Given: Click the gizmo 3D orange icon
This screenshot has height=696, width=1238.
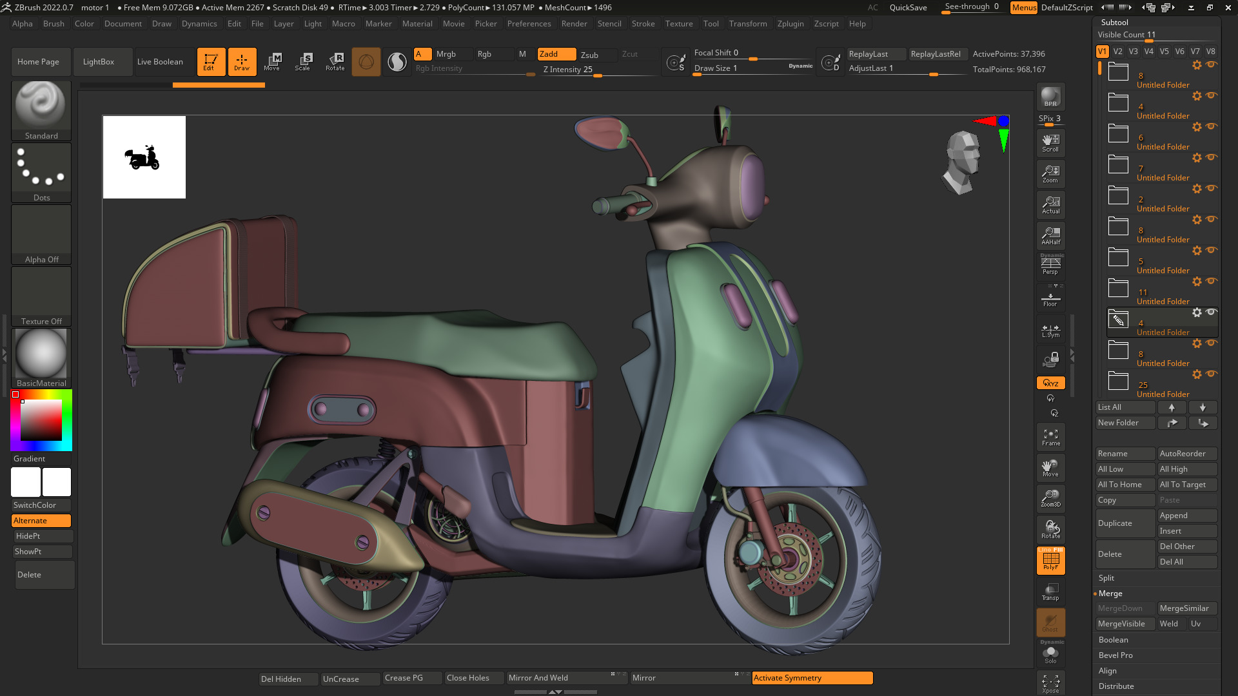Looking at the screenshot, I should point(366,62).
